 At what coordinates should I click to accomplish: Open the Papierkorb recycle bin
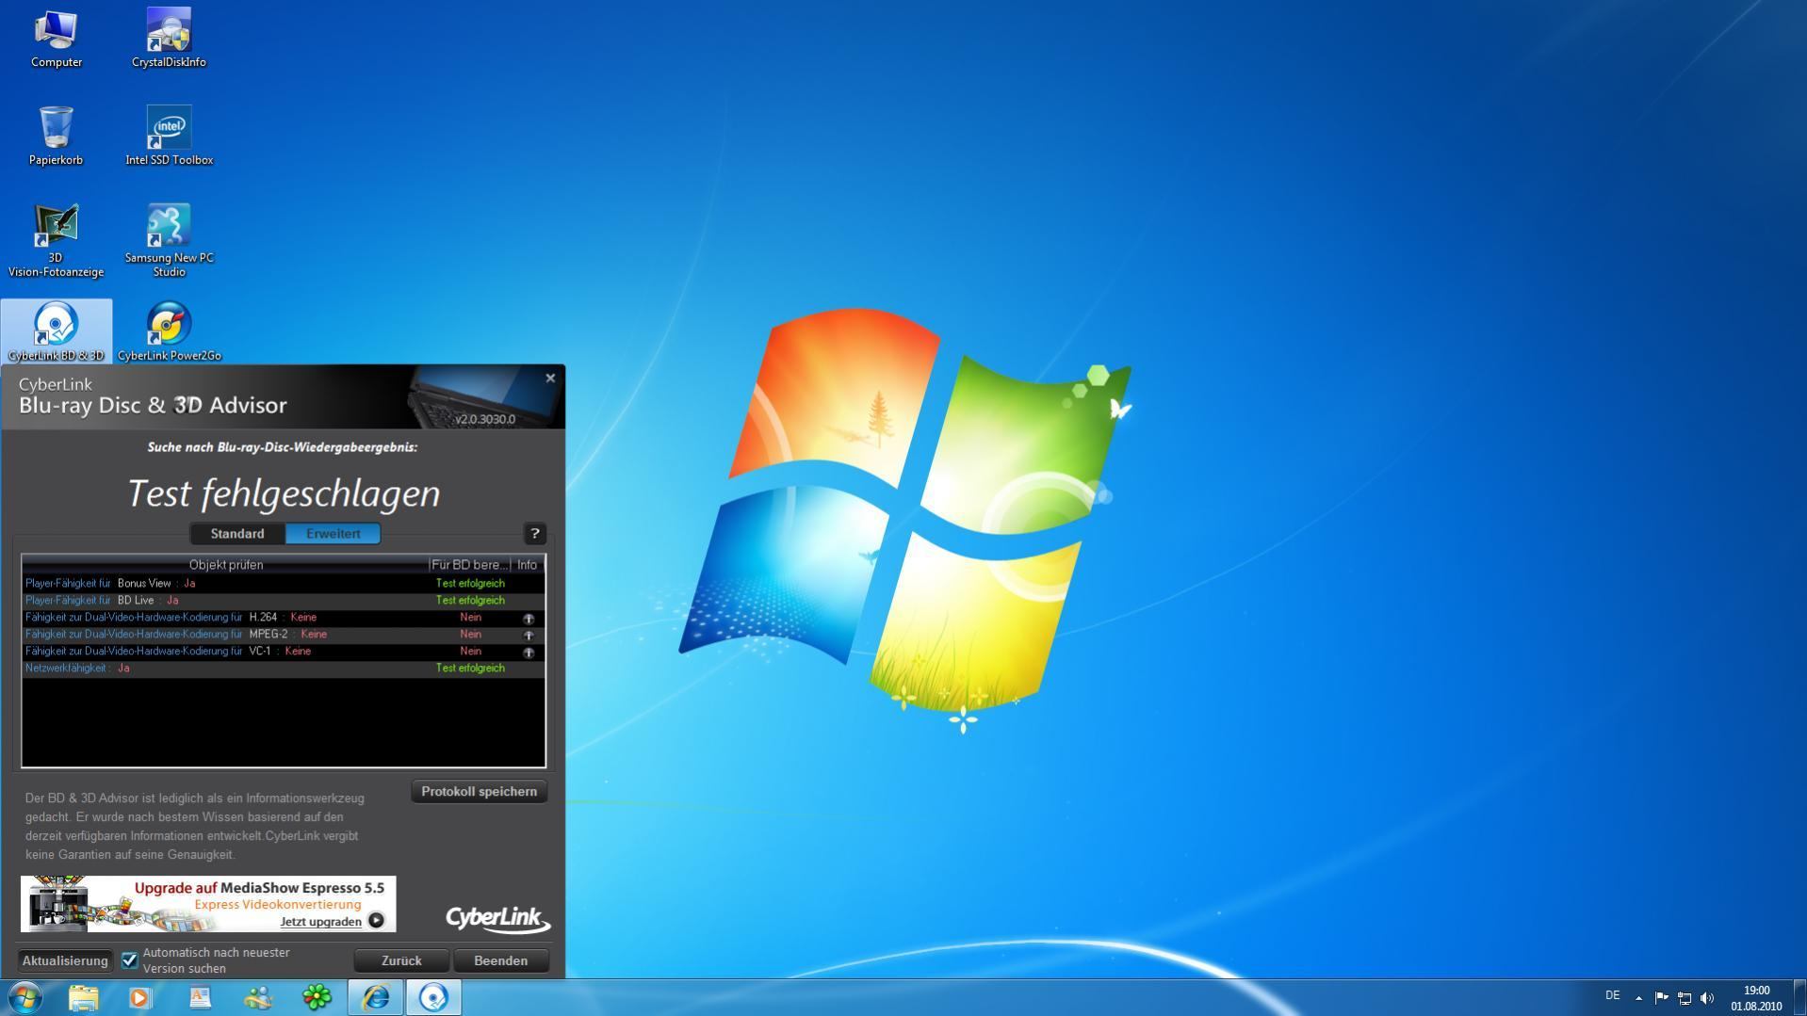click(x=56, y=137)
